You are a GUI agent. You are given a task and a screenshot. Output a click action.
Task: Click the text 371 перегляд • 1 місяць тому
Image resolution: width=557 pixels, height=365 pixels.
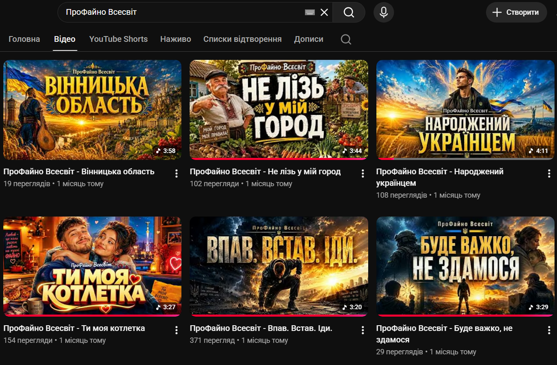click(239, 340)
